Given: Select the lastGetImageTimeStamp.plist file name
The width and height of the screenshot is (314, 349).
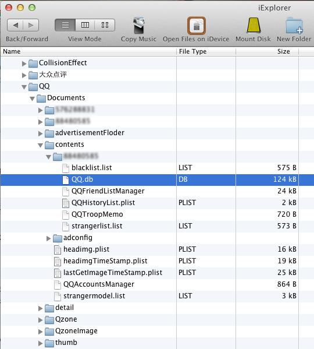Looking at the screenshot, I should [113, 273].
